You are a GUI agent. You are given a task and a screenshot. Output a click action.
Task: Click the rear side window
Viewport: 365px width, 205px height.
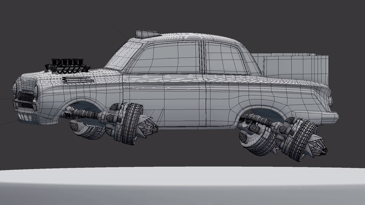225,59
